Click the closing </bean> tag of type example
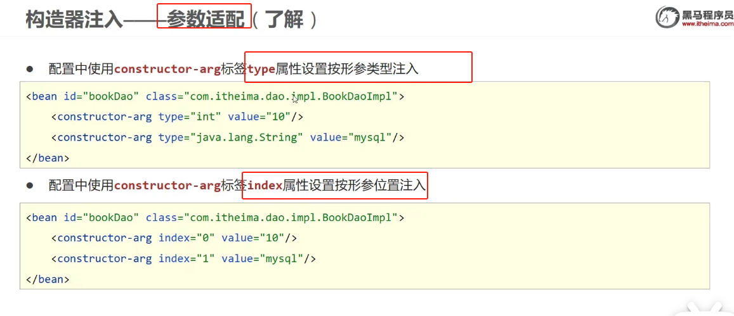This screenshot has height=316, width=734. (x=48, y=158)
